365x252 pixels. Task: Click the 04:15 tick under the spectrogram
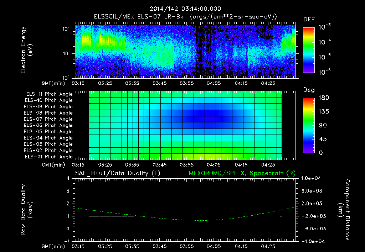(x=241, y=83)
